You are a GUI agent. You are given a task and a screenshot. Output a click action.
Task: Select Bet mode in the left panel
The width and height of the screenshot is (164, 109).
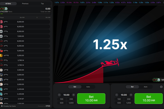coord(75,87)
